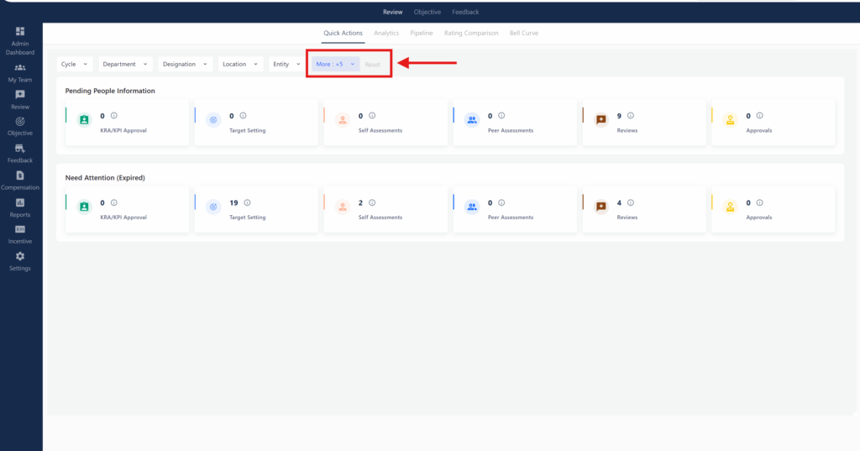Click Expired Self Assessments person icon

point(343,207)
